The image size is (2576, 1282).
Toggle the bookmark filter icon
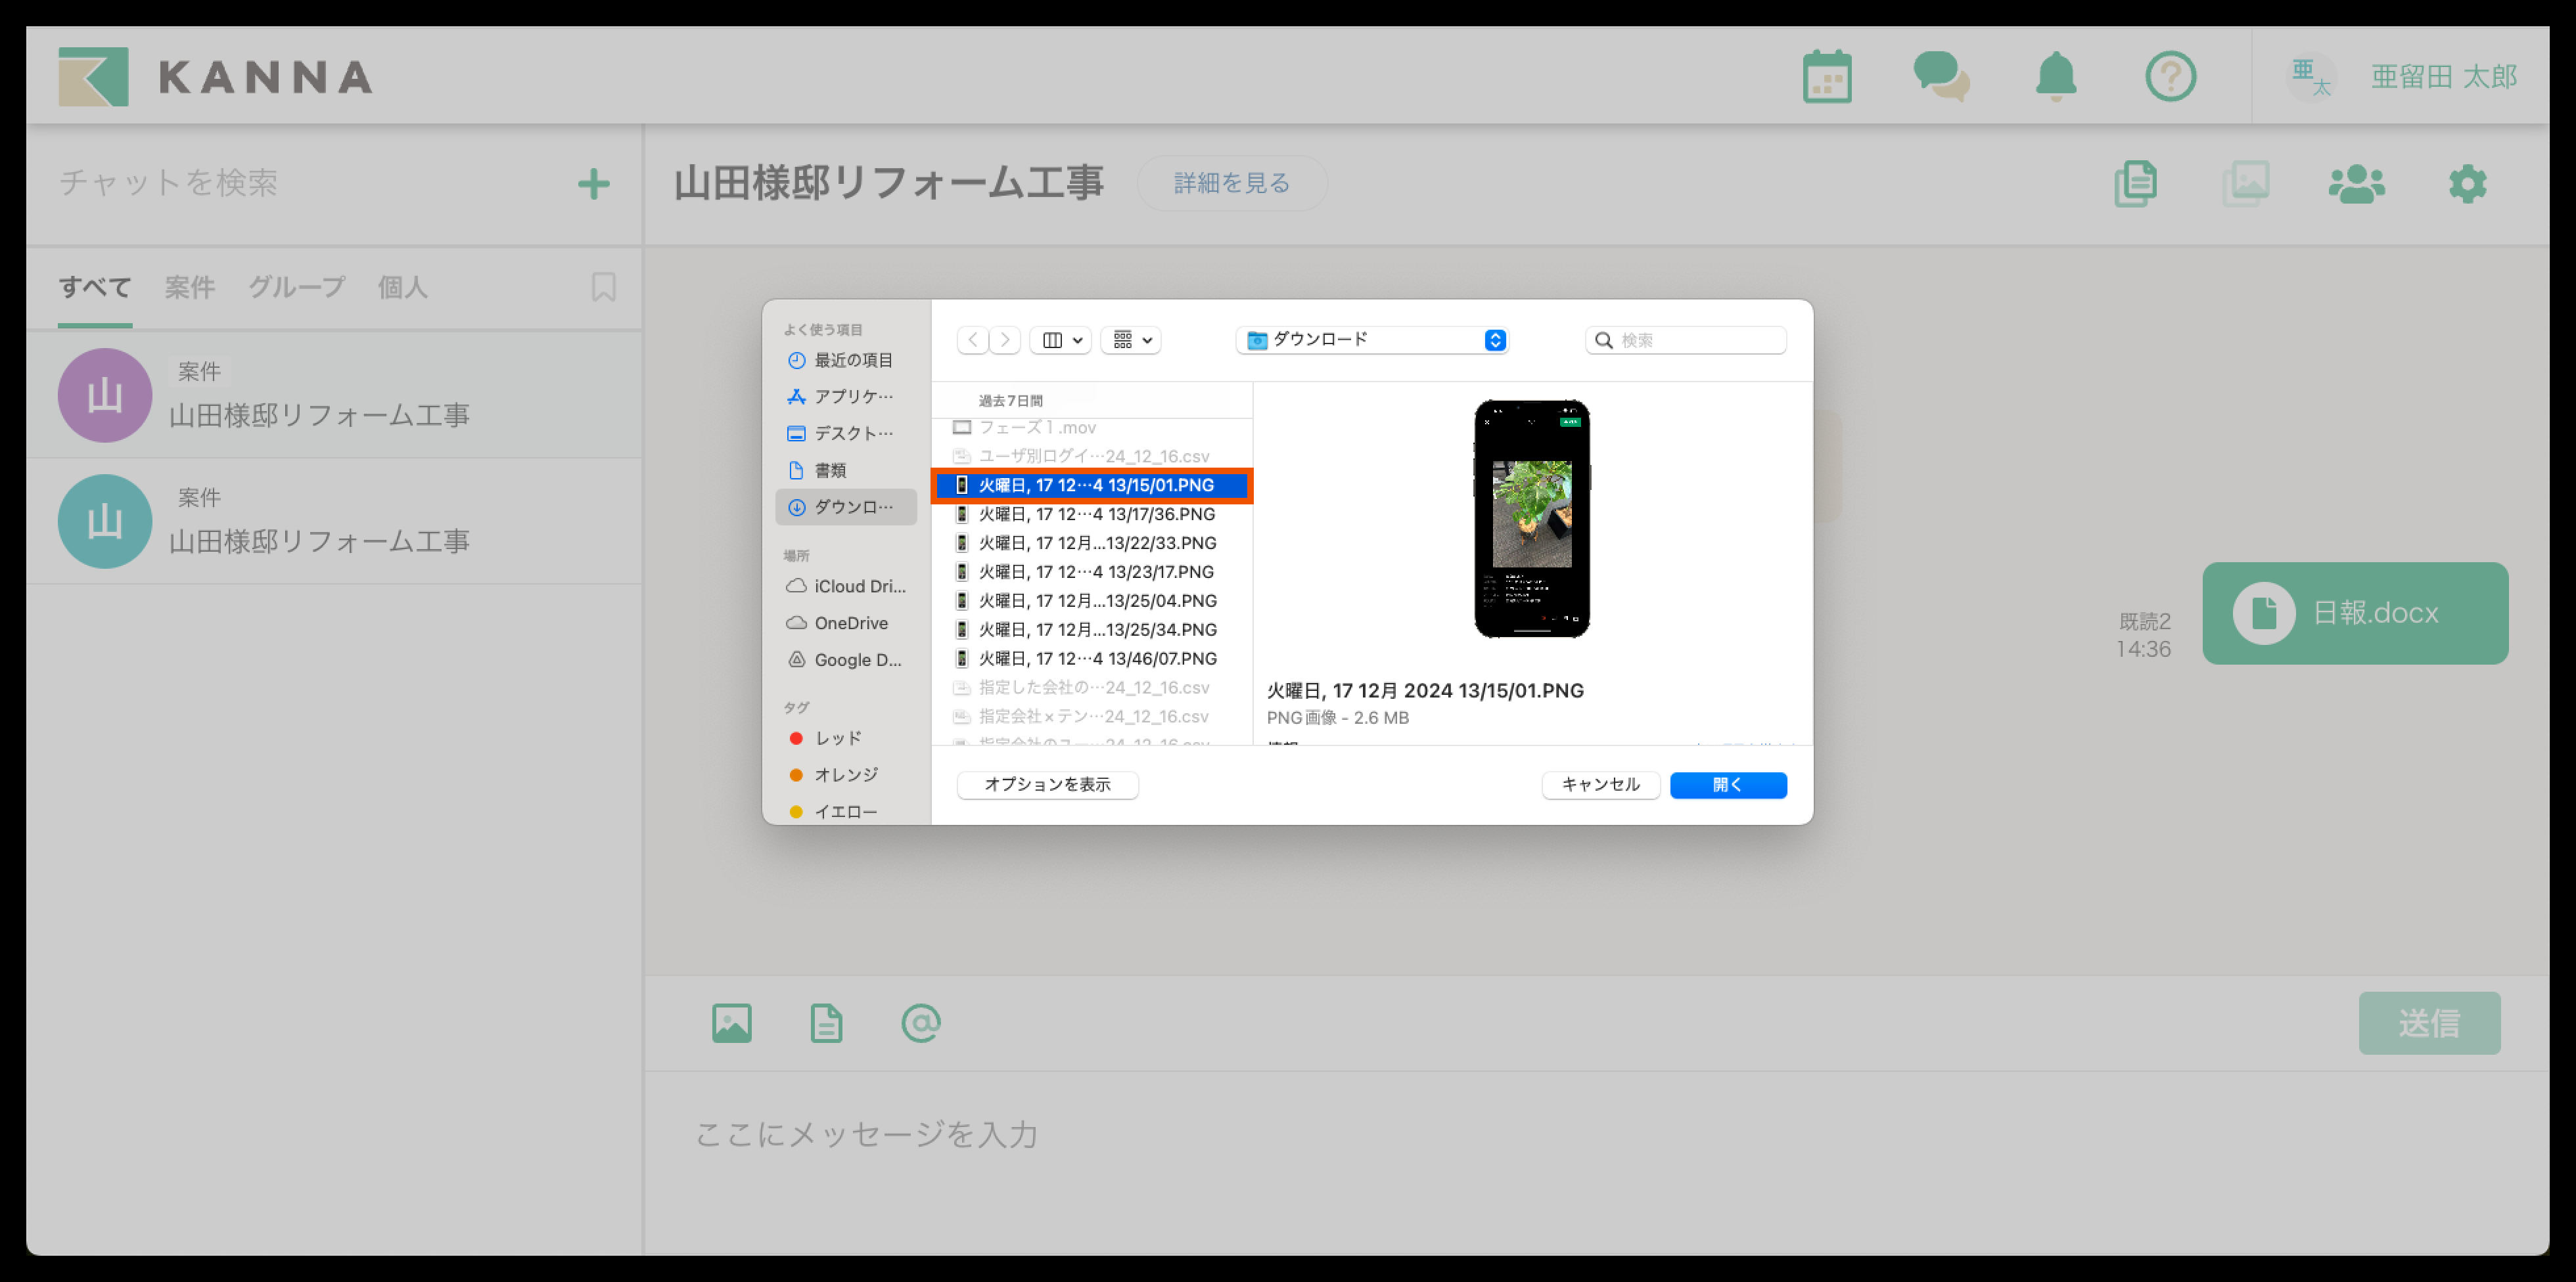pos(603,288)
